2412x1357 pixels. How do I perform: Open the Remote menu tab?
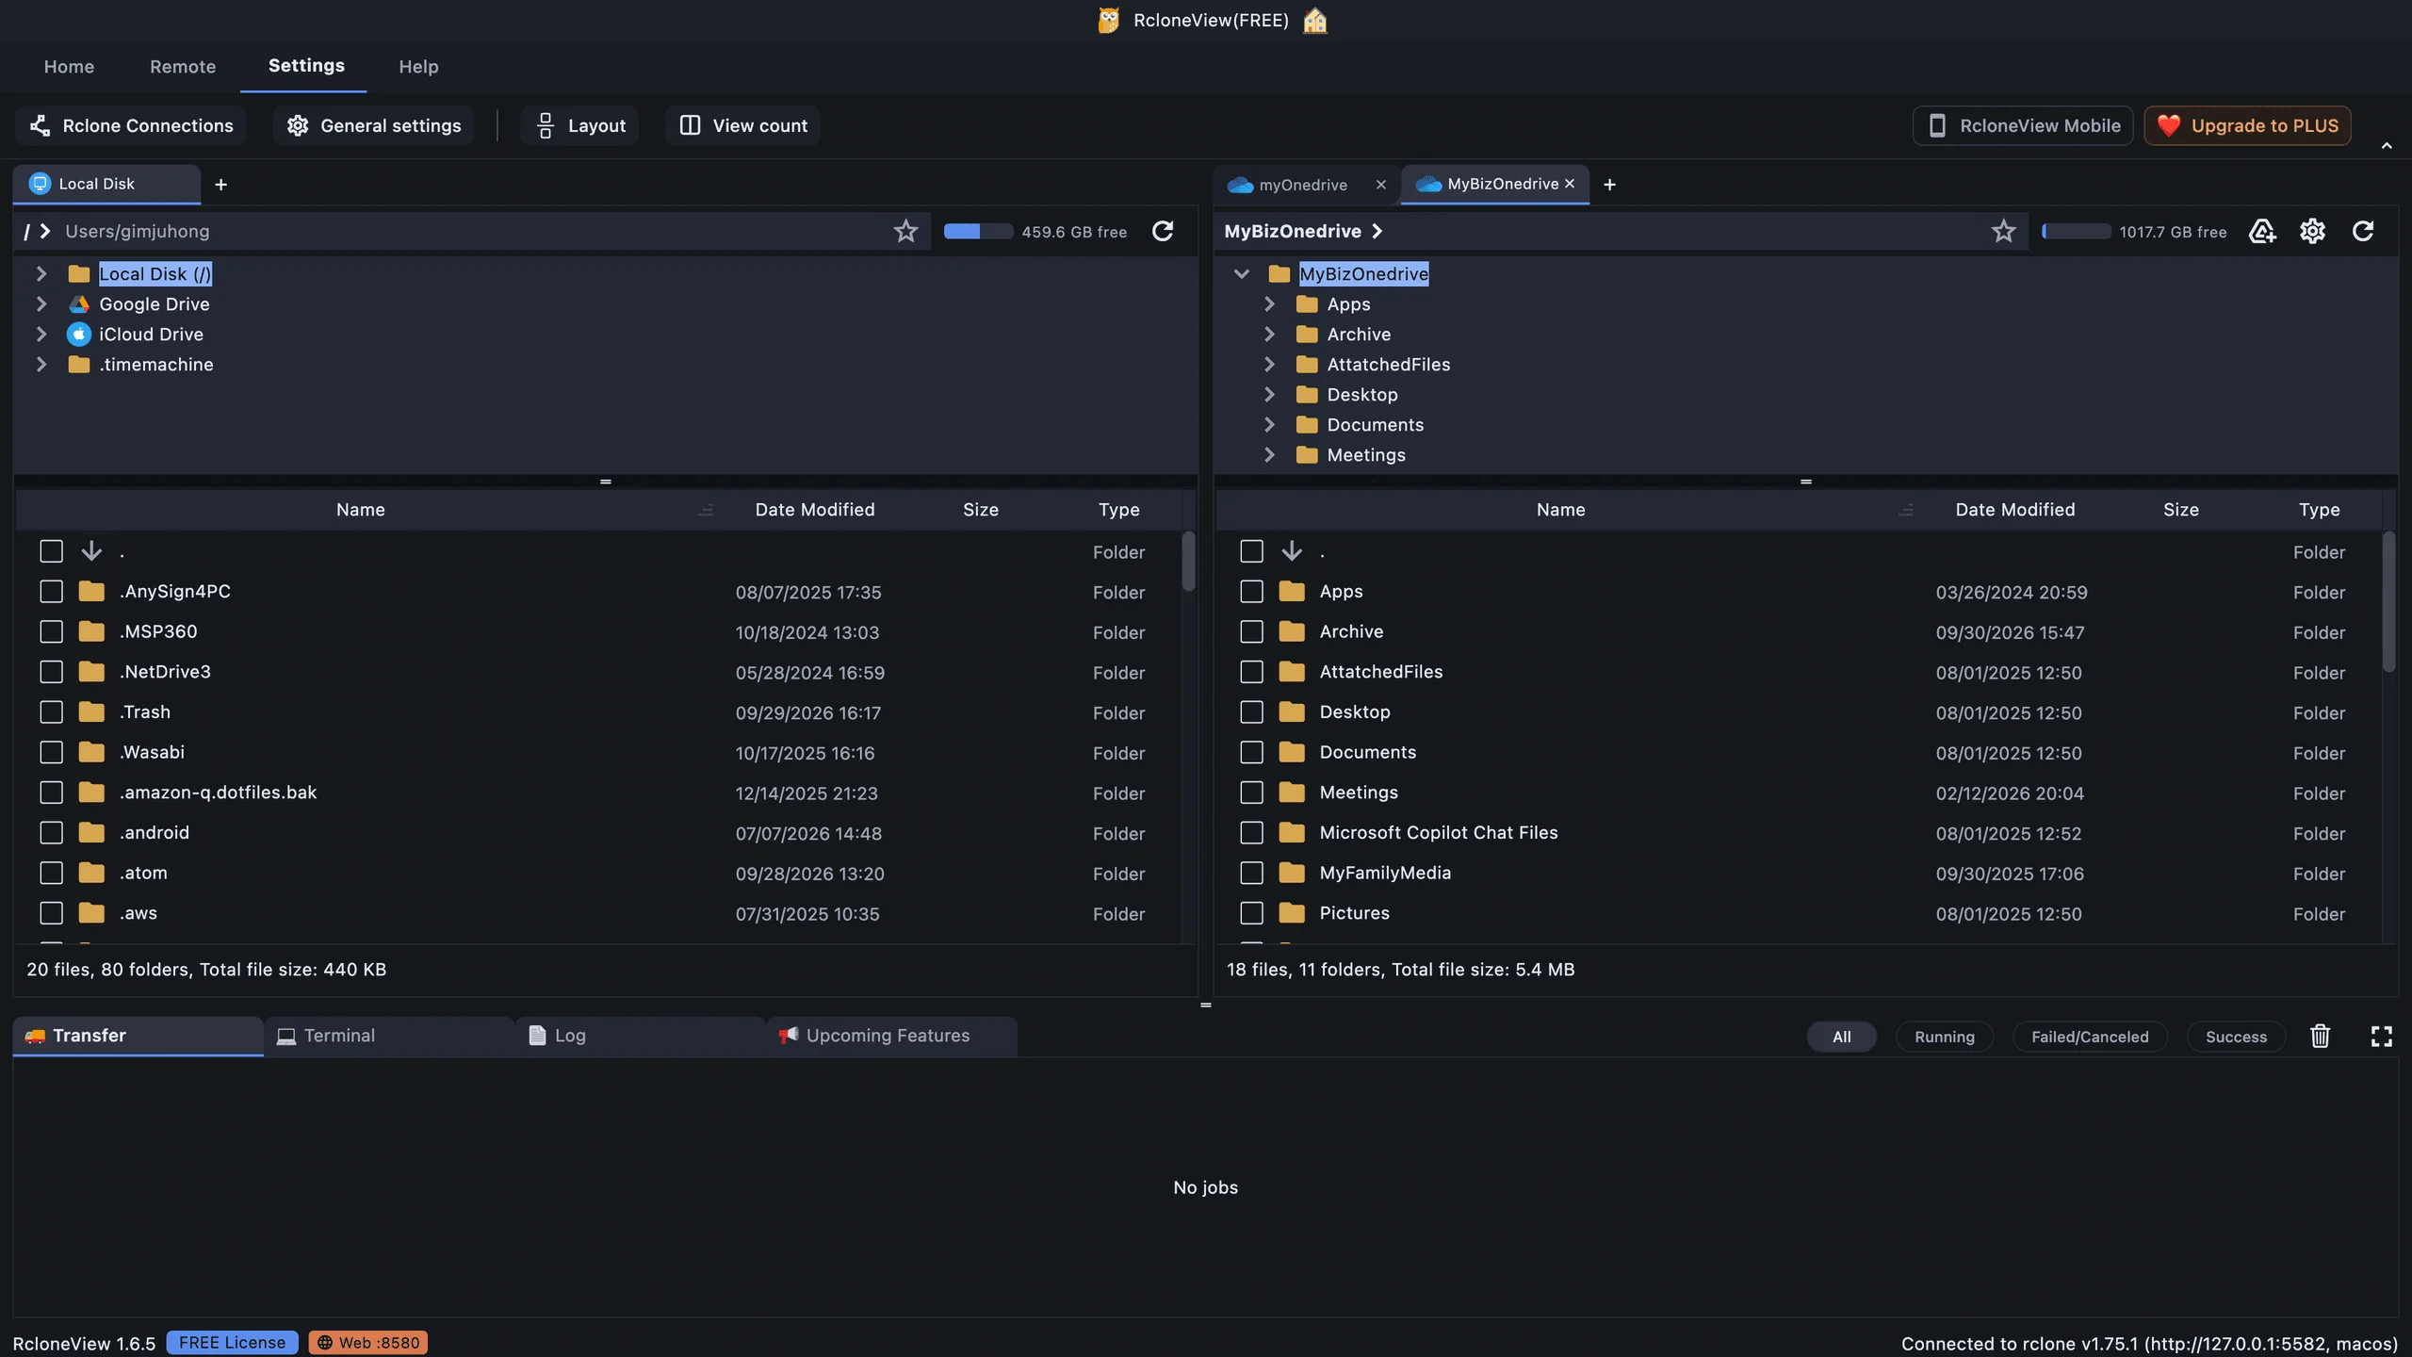click(183, 67)
